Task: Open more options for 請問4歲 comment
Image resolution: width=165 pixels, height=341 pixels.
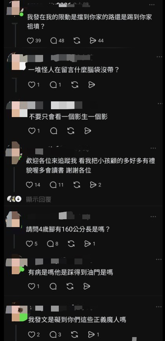Action: click(153, 217)
